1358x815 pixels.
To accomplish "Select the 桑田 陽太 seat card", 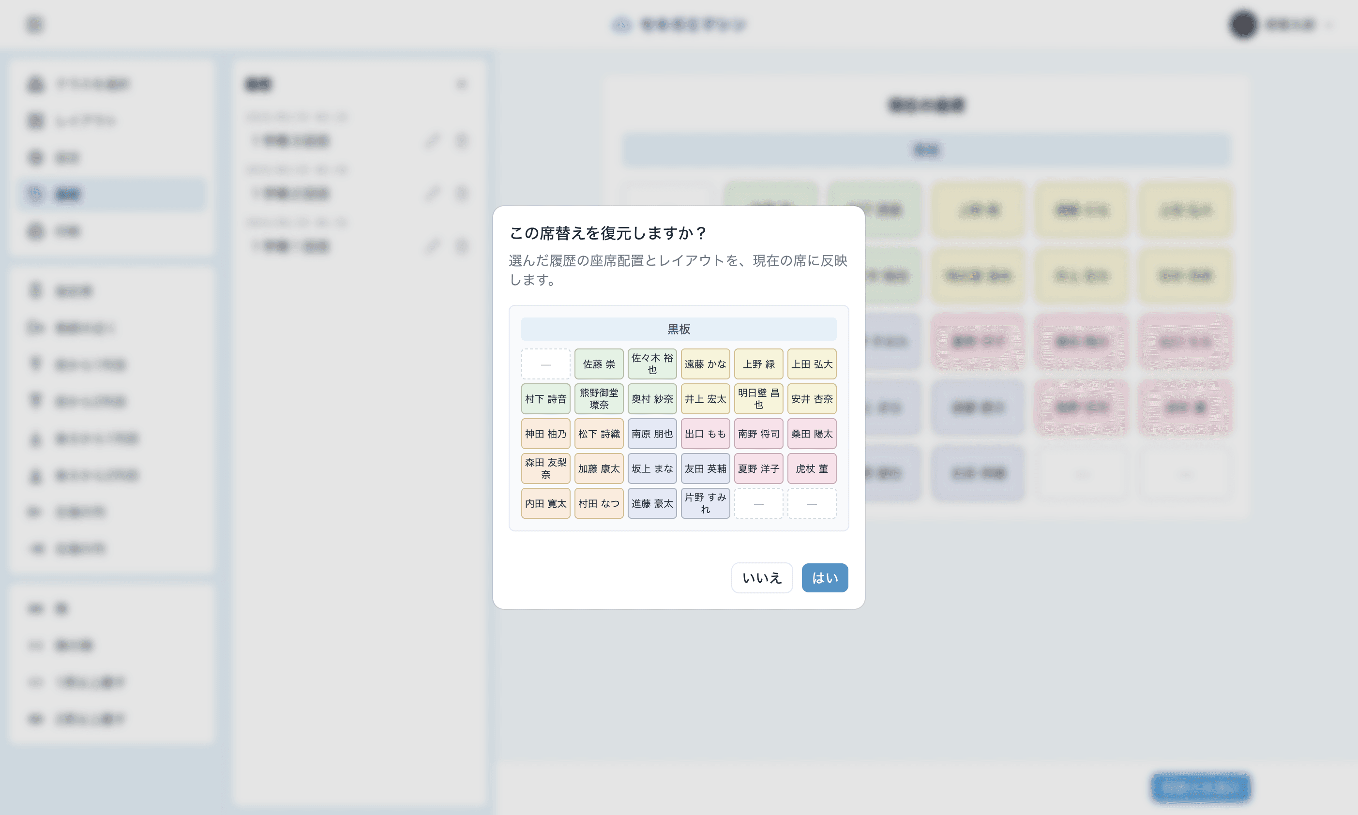I will point(812,433).
